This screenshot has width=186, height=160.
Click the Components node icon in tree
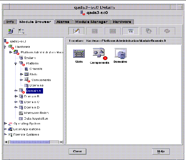(x=27, y=80)
